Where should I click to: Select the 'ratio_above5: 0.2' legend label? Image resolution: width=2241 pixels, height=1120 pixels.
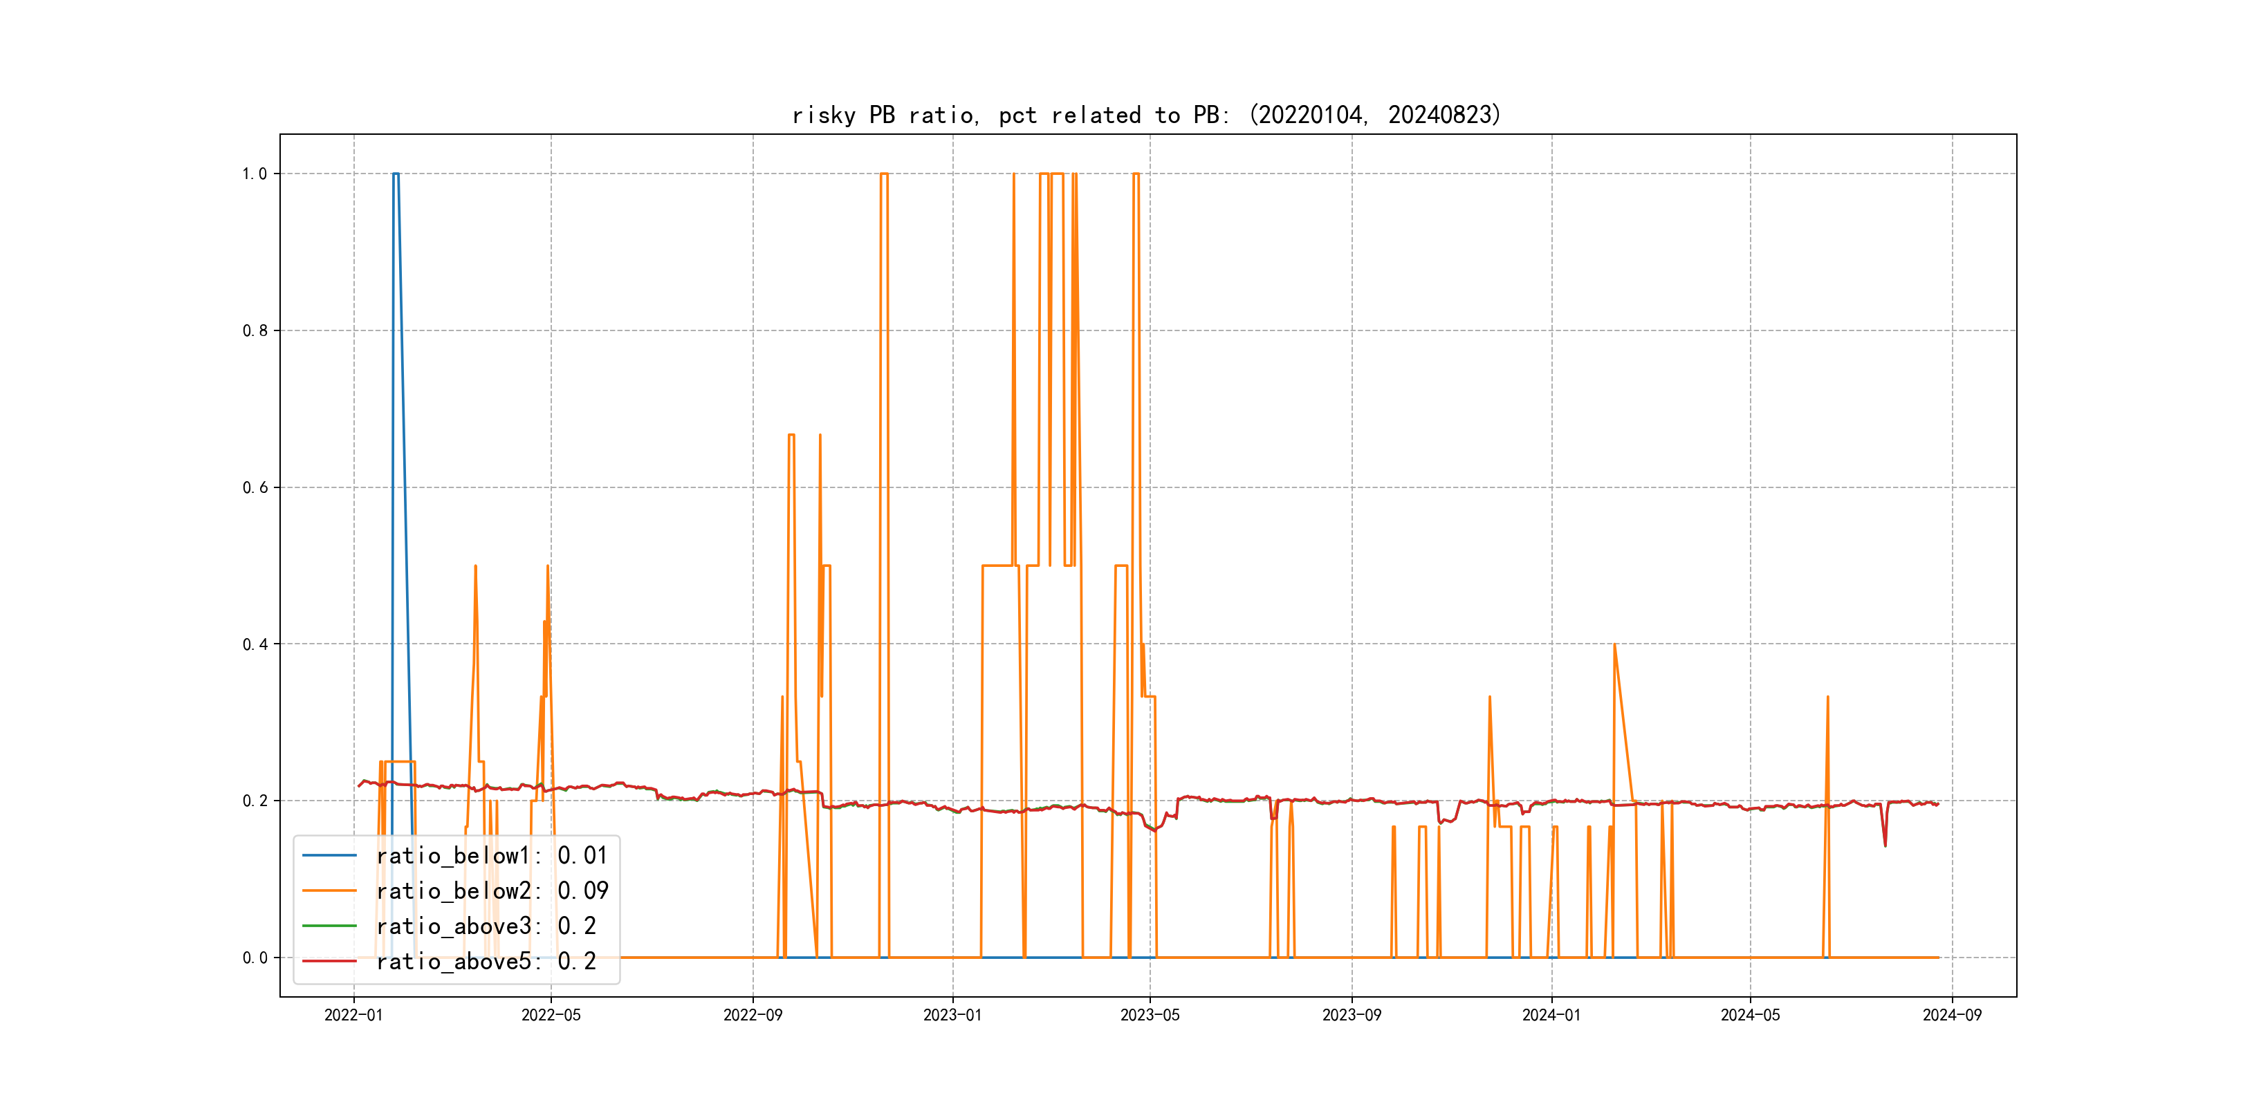[x=486, y=961]
